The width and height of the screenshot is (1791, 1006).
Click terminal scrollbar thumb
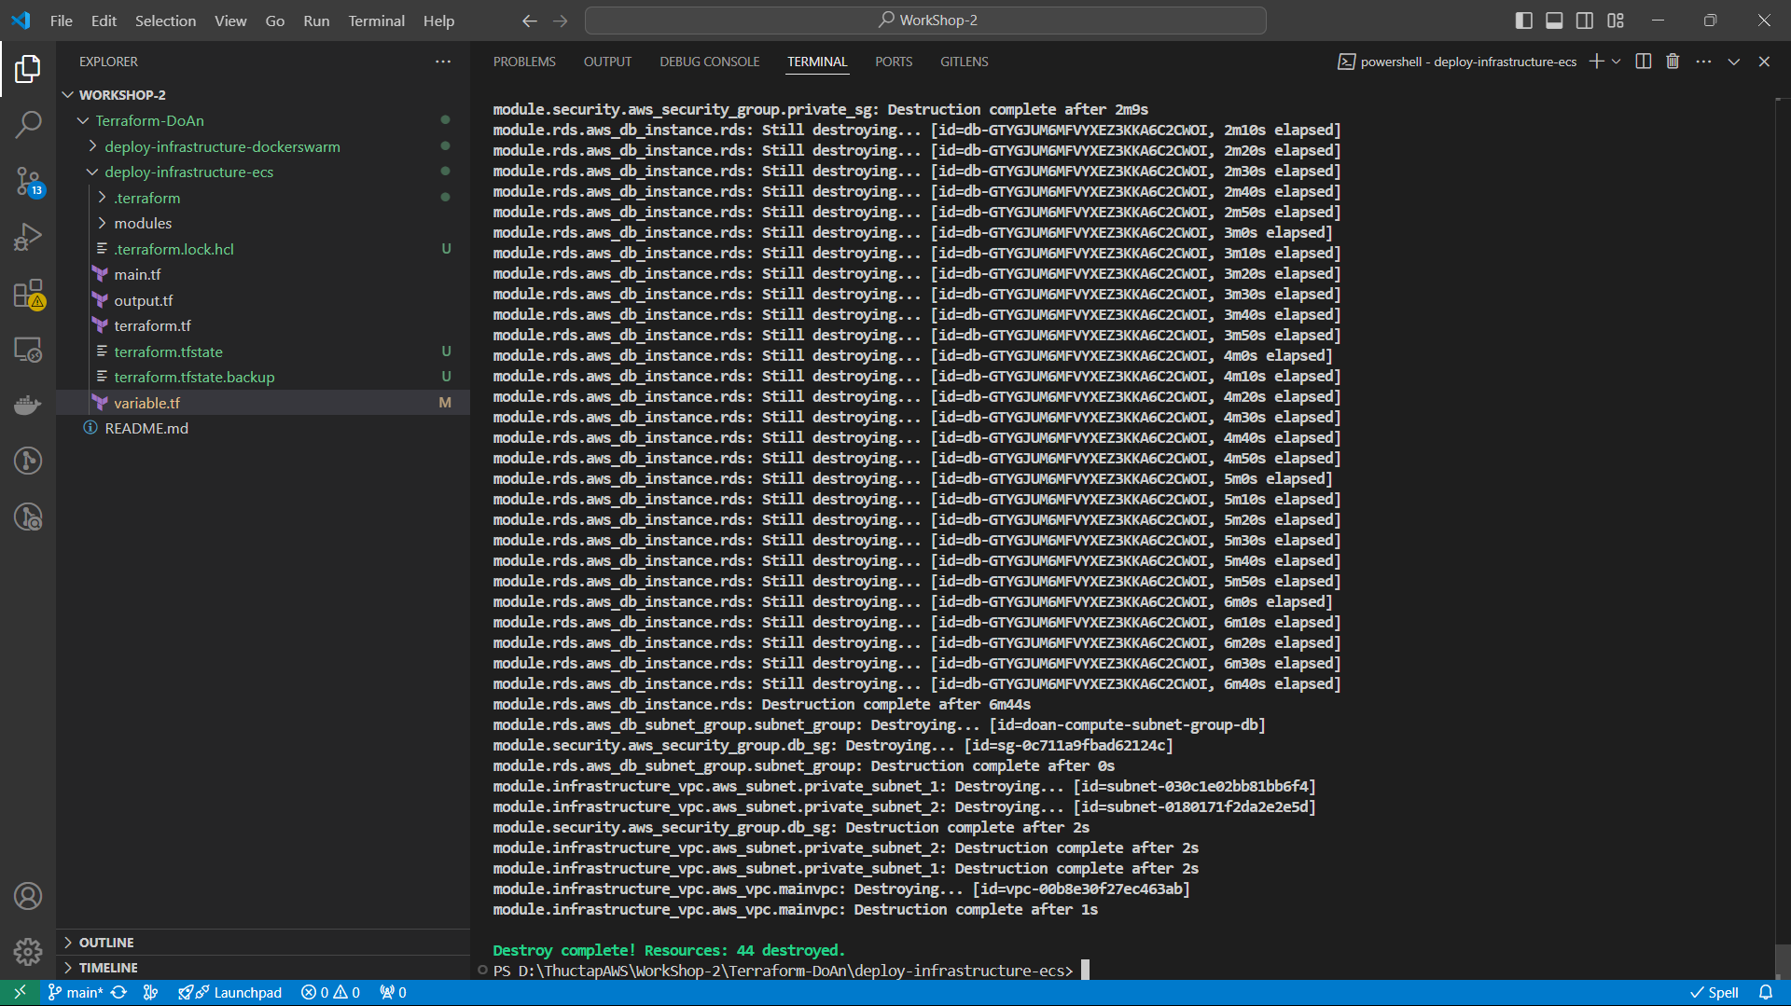1782,960
